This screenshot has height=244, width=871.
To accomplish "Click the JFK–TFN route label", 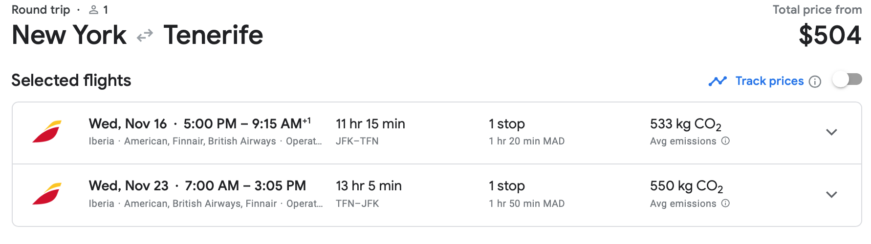I will [x=357, y=141].
